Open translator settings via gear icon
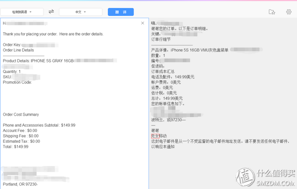The width and height of the screenshot is (297, 189). pyautogui.click(x=289, y=12)
